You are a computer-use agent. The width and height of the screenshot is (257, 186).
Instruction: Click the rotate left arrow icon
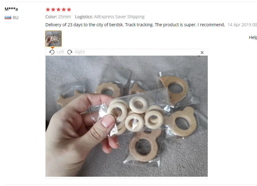click(x=52, y=52)
